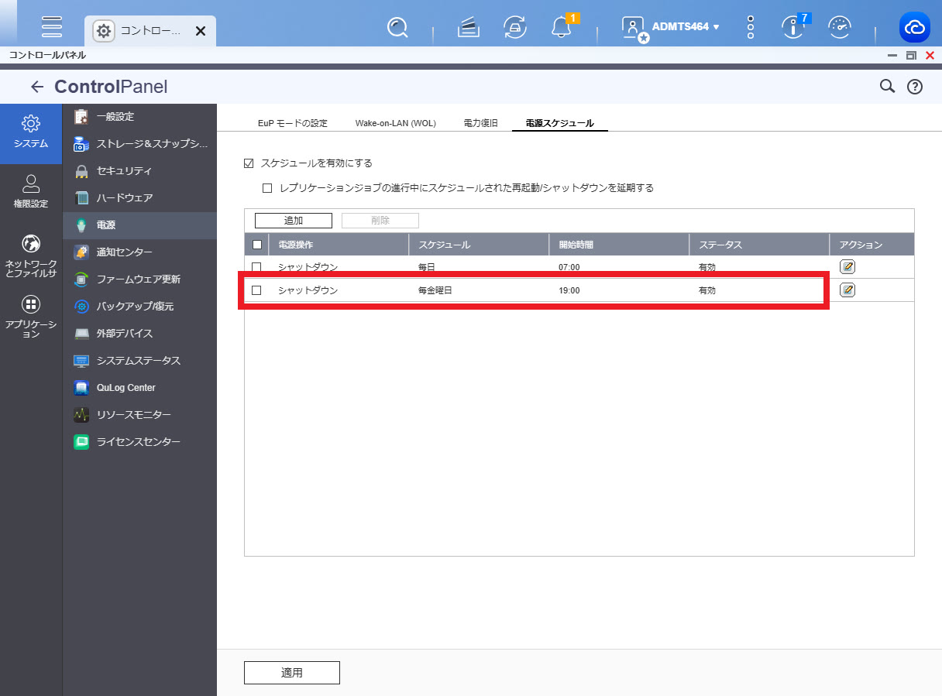Image resolution: width=942 pixels, height=696 pixels.
Task: Open the help question mark icon
Action: coord(914,87)
